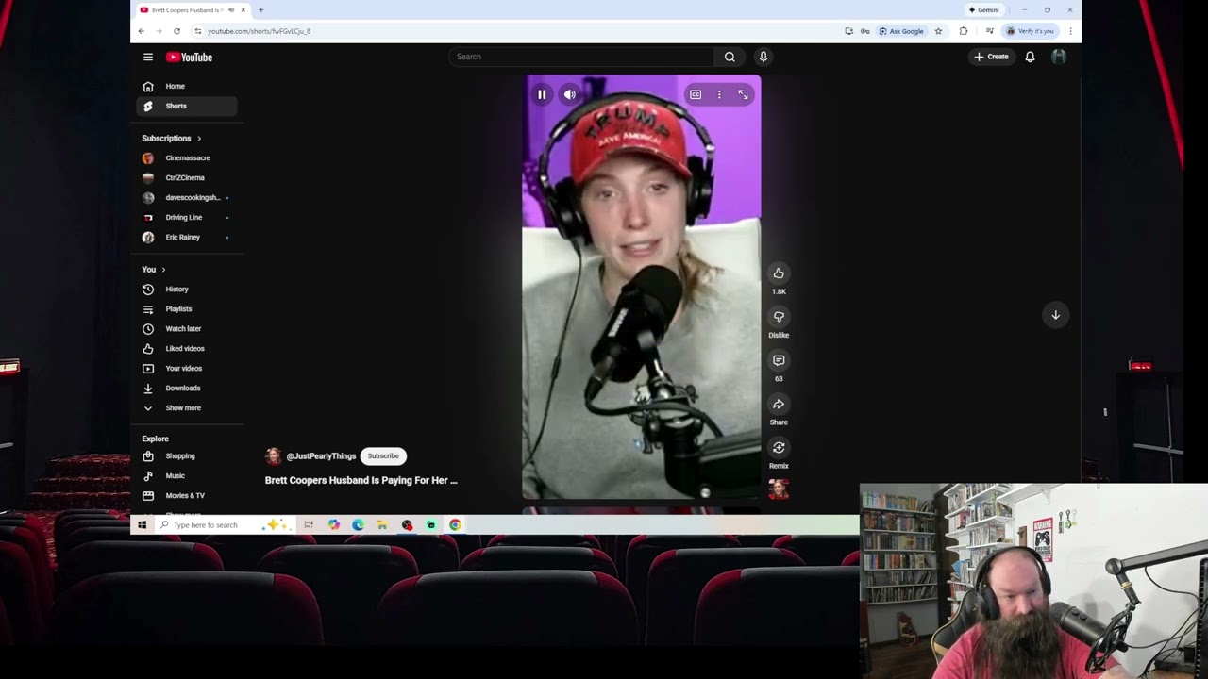The width and height of the screenshot is (1208, 679).
Task: Click the Ask Google button in address bar
Action: (x=901, y=31)
